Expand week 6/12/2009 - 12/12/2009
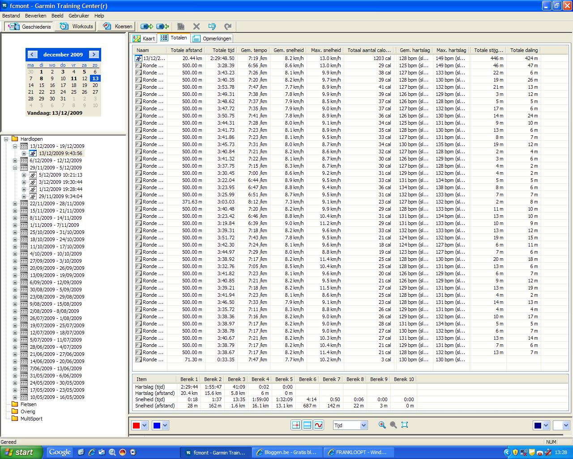This screenshot has height=459, width=573. 15,160
